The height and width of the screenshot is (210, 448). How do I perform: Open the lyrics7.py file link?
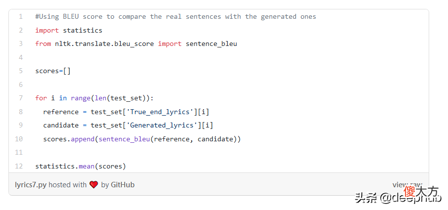point(31,185)
